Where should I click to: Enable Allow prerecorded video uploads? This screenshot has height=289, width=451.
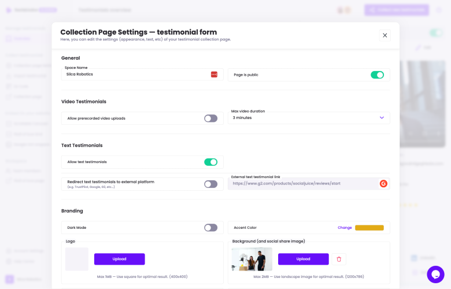pos(211,118)
